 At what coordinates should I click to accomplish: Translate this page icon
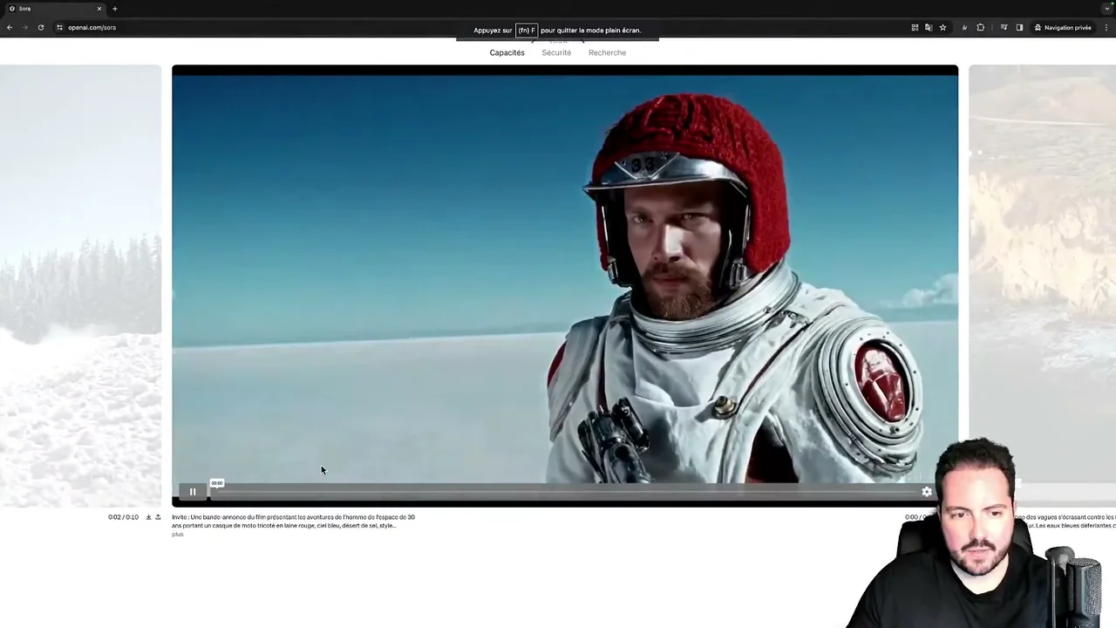928,28
